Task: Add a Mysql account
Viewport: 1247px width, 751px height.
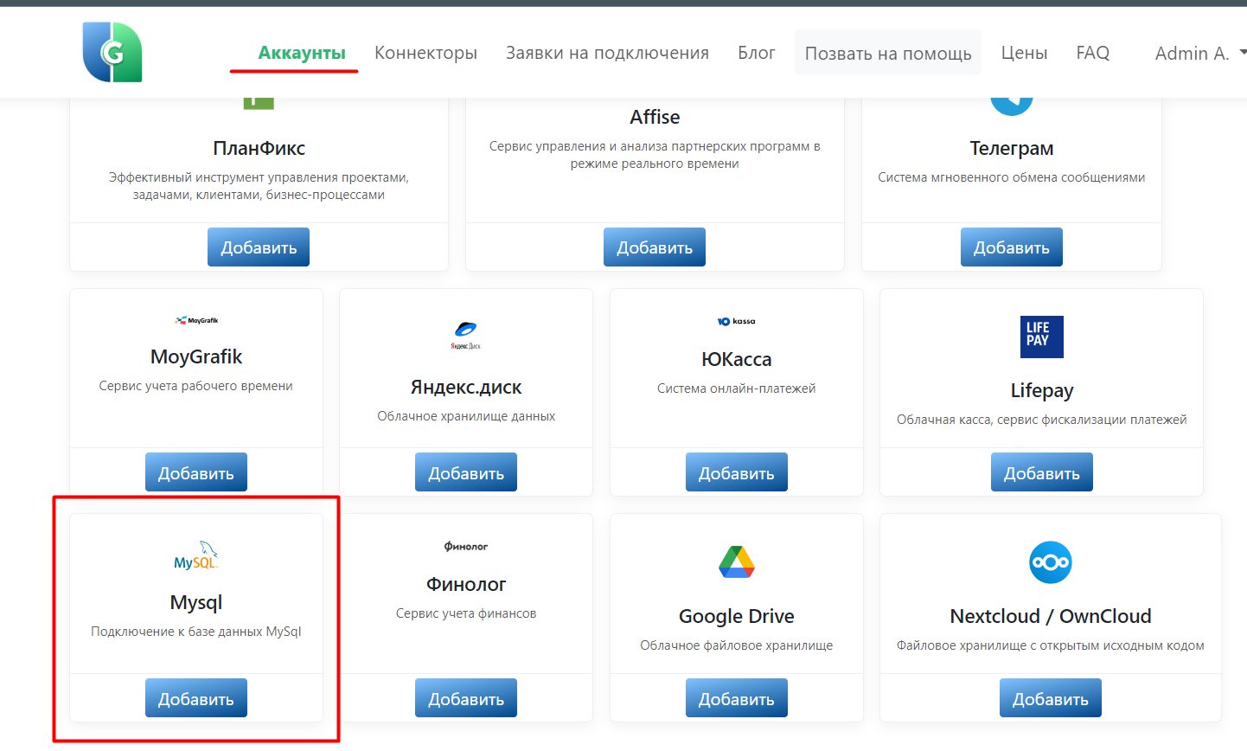Action: 196,698
